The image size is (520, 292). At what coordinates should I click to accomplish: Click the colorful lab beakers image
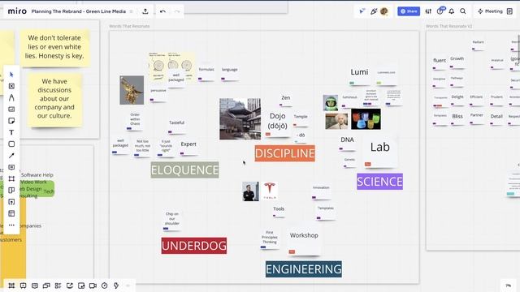366,119
